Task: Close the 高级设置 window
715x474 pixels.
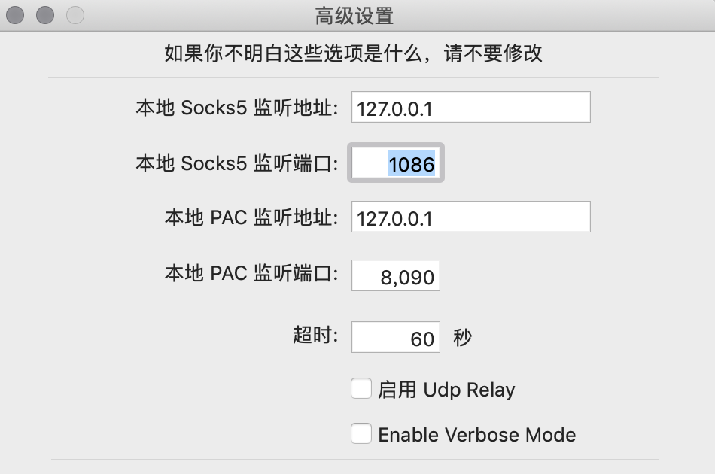Action: (x=15, y=14)
